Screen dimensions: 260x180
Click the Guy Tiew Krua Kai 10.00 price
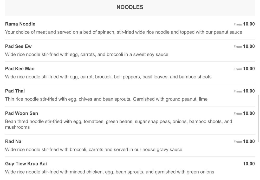(249, 164)
